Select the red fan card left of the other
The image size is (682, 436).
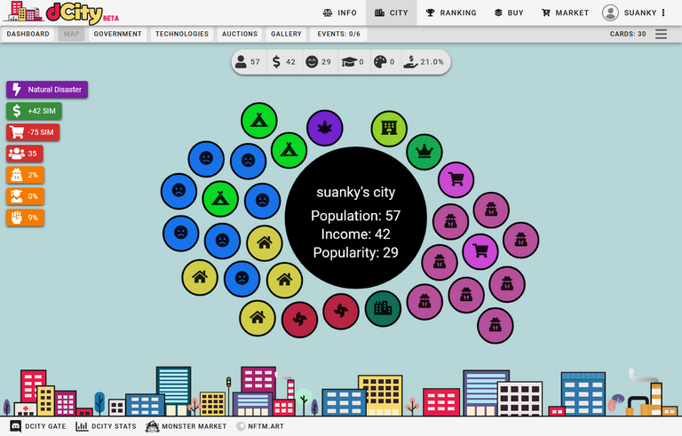point(299,320)
